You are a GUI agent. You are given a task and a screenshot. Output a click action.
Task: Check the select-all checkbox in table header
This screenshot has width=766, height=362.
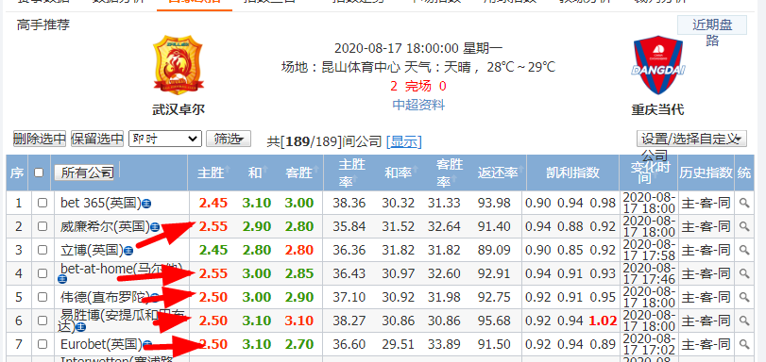pos(39,173)
